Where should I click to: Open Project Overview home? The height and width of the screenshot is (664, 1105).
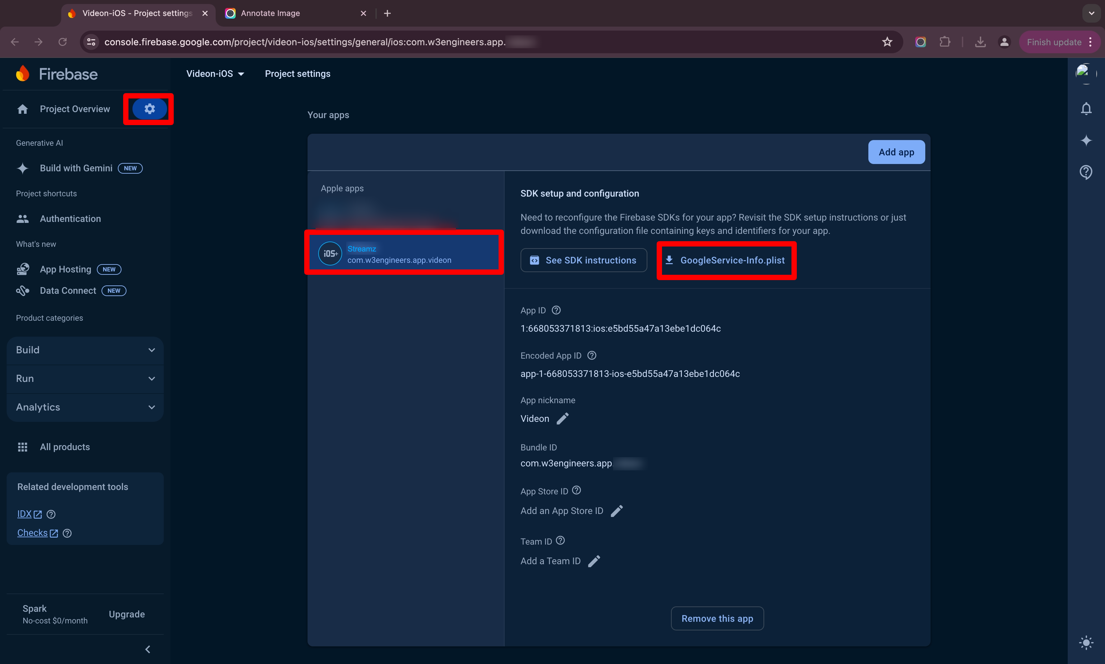[x=64, y=109]
